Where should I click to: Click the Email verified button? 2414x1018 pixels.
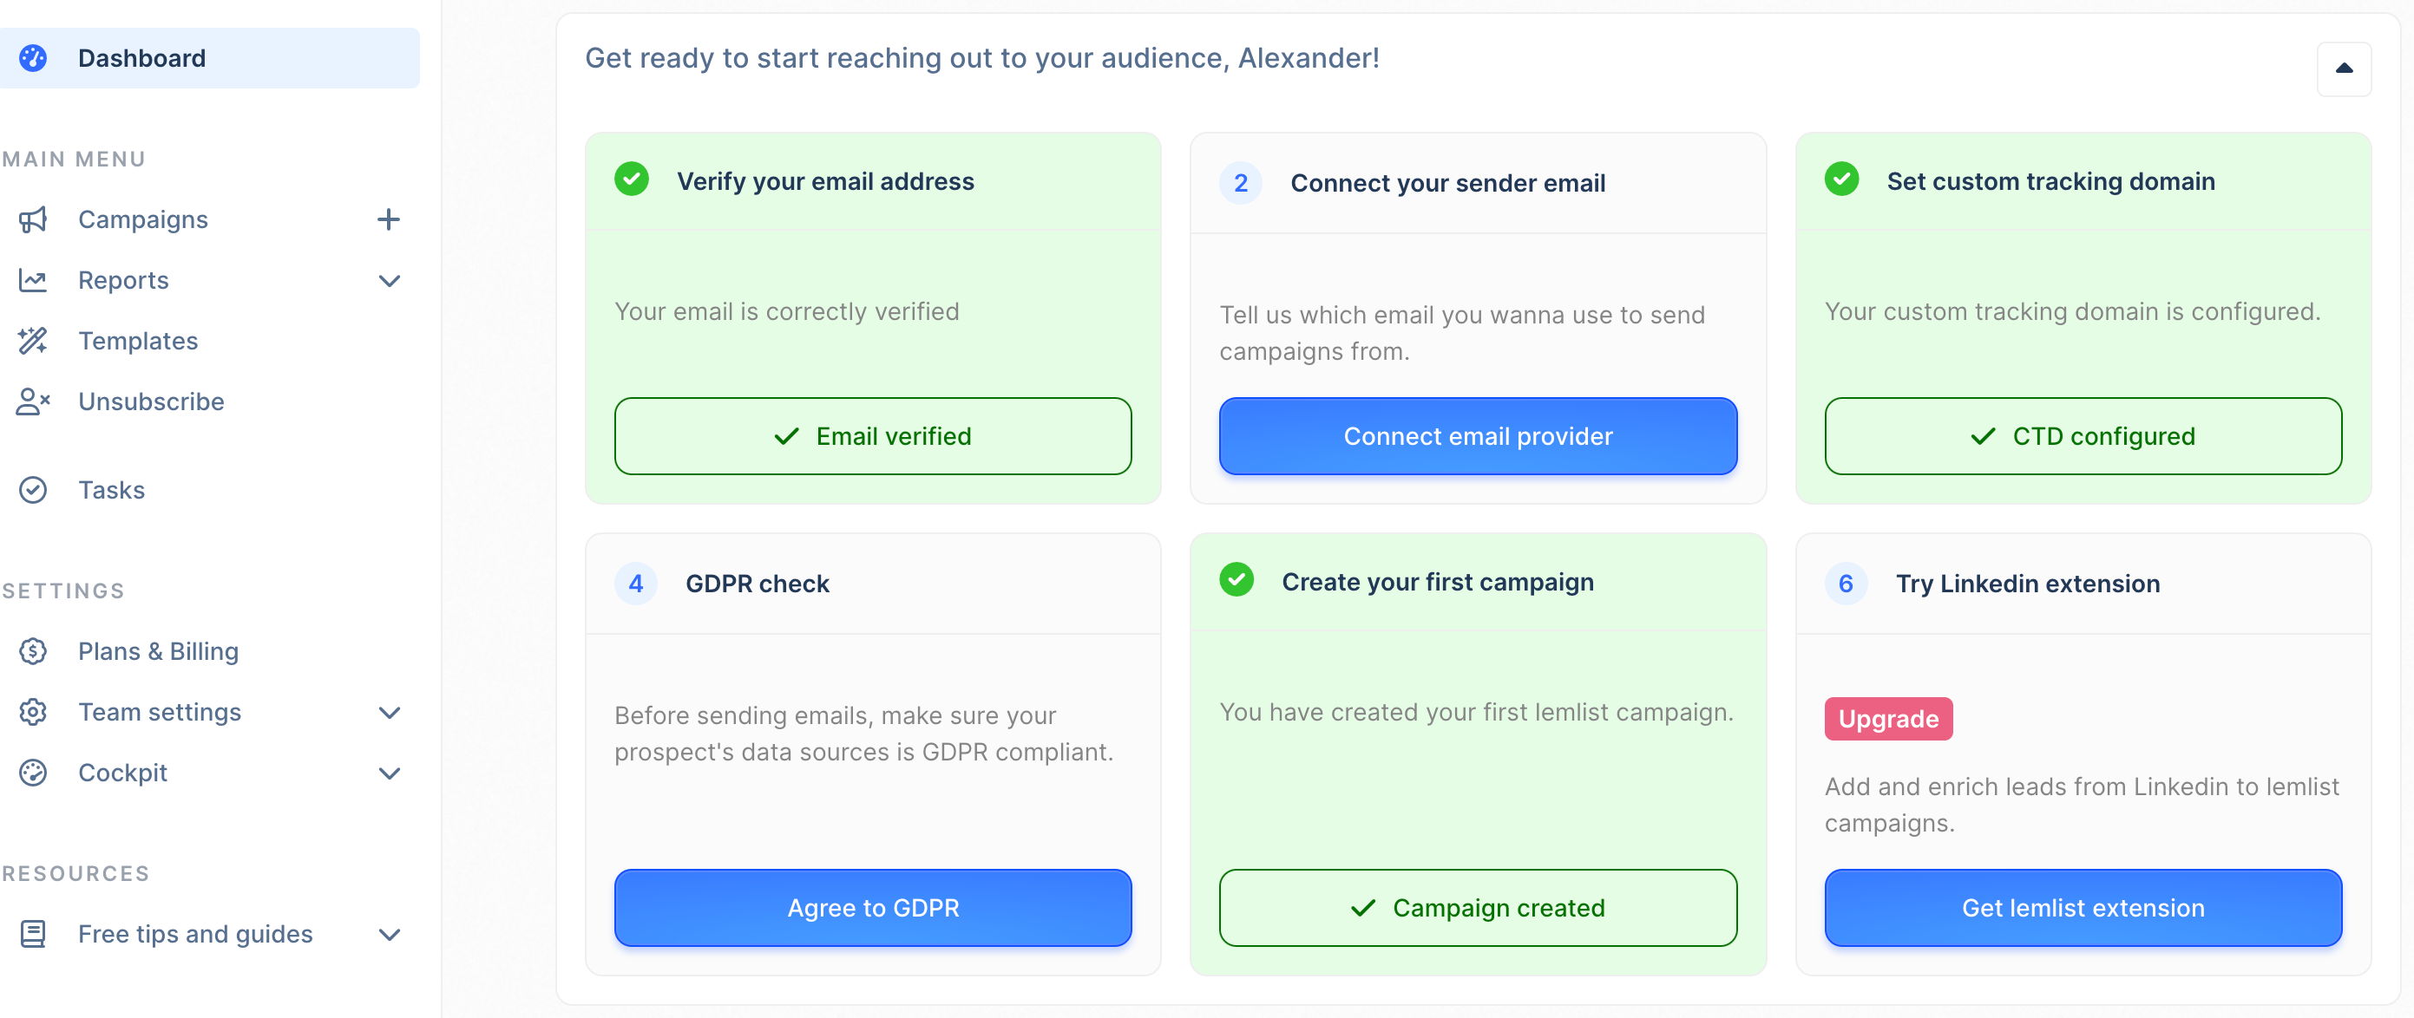point(872,436)
